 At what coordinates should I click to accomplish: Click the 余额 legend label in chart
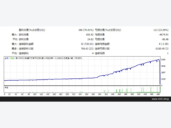(6, 58)
